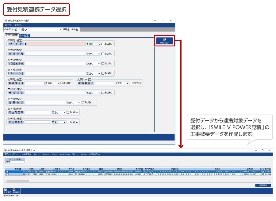Screen dimensions: 276x201
Task: Click the app icon in the upper window title bar
Action: click(5, 20)
